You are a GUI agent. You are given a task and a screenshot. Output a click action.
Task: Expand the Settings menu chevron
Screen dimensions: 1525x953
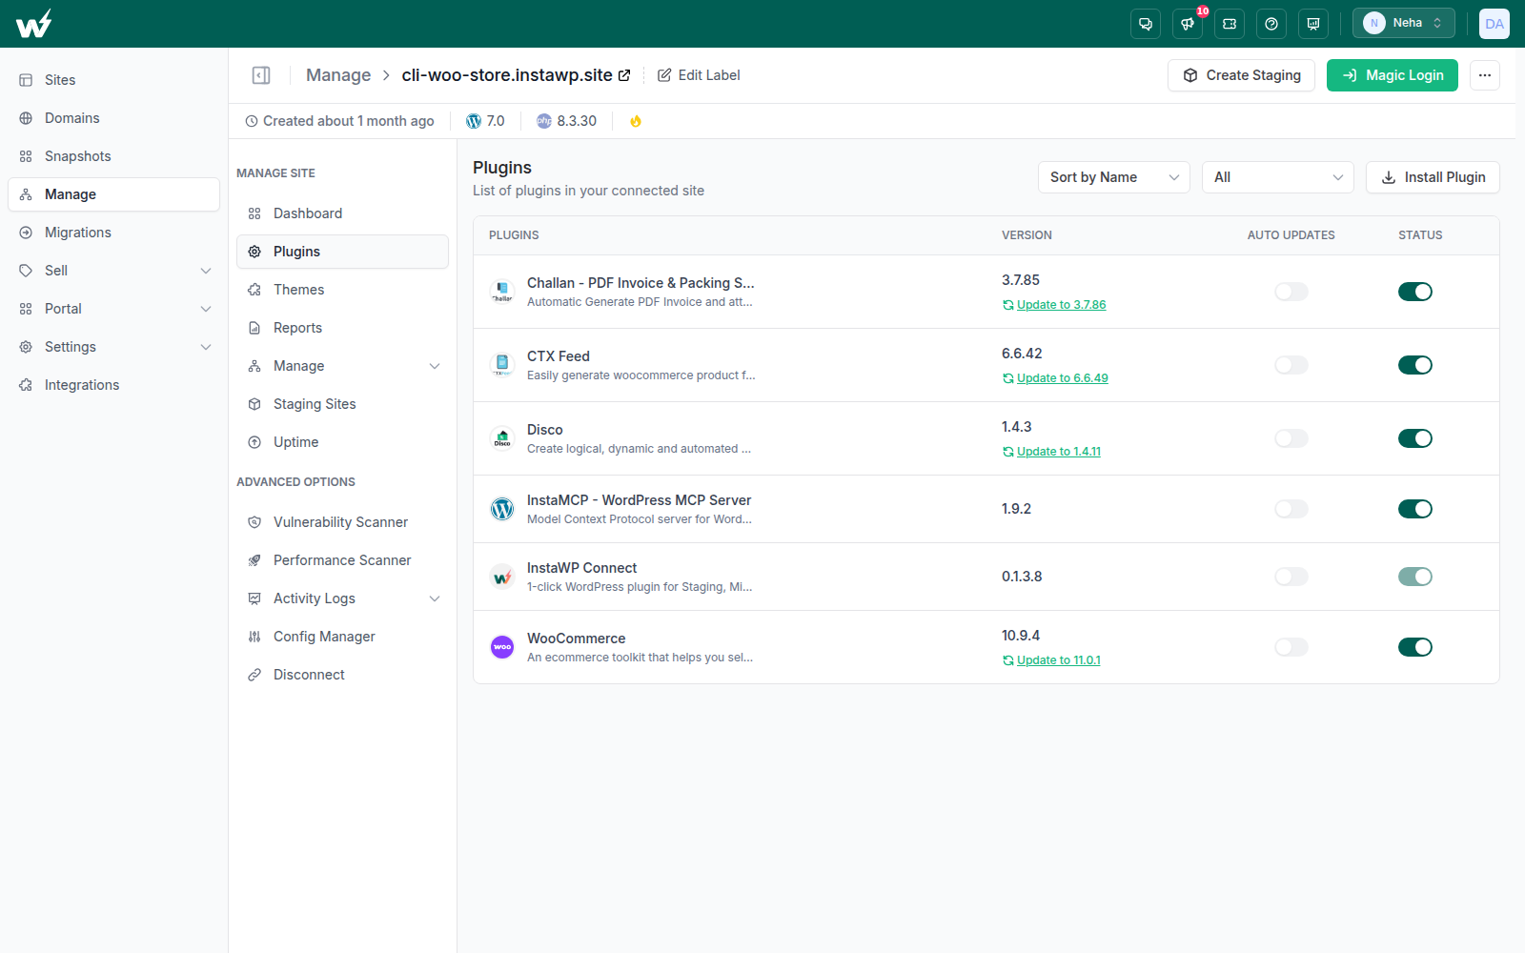pos(206,347)
